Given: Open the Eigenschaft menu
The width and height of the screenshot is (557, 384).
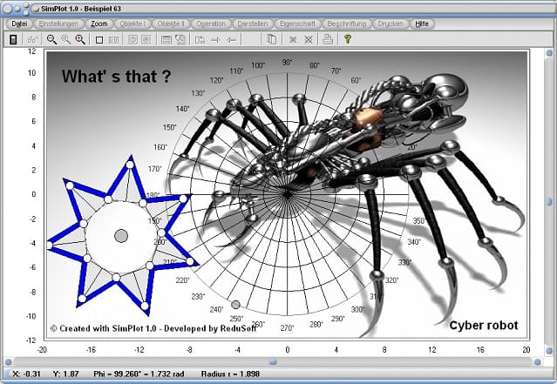Looking at the screenshot, I should [x=297, y=24].
